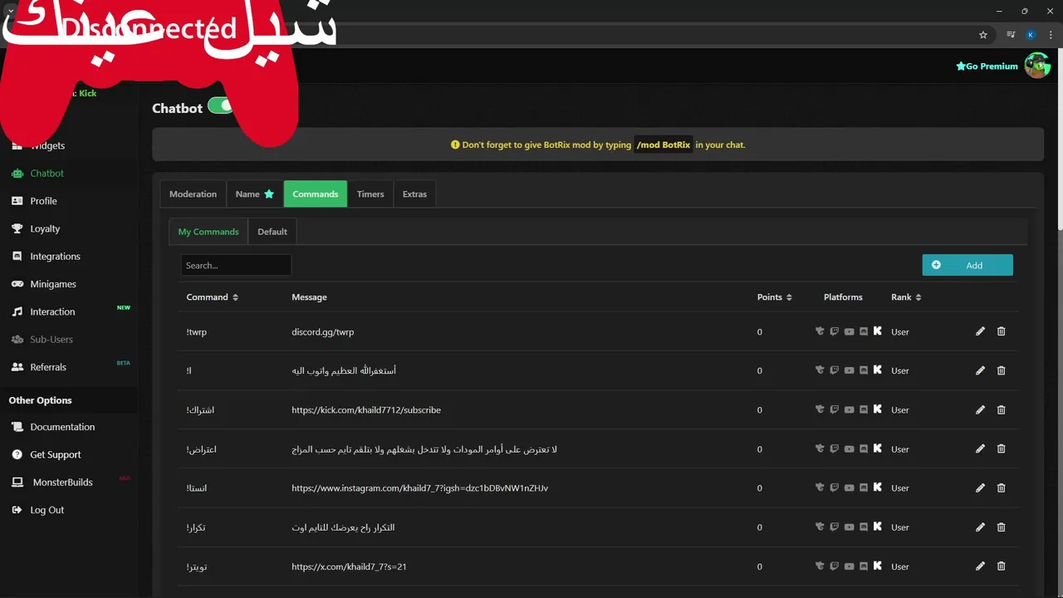Edit the x.com command row

pyautogui.click(x=980, y=566)
